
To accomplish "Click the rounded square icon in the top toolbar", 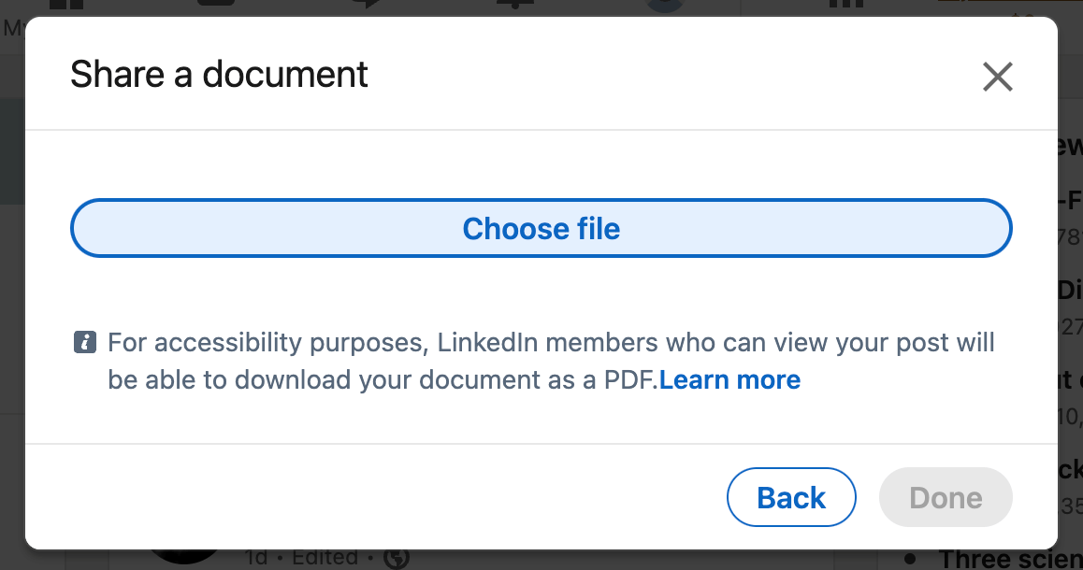I will pos(215,5).
